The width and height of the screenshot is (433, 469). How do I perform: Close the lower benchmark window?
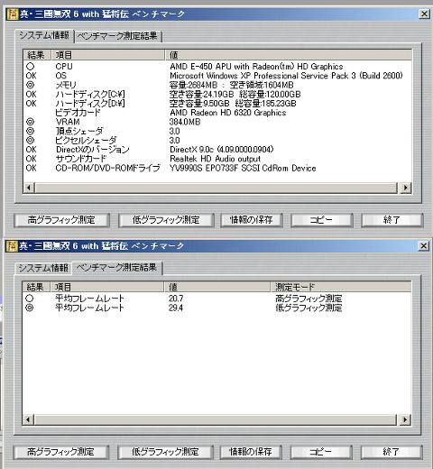coord(423,246)
